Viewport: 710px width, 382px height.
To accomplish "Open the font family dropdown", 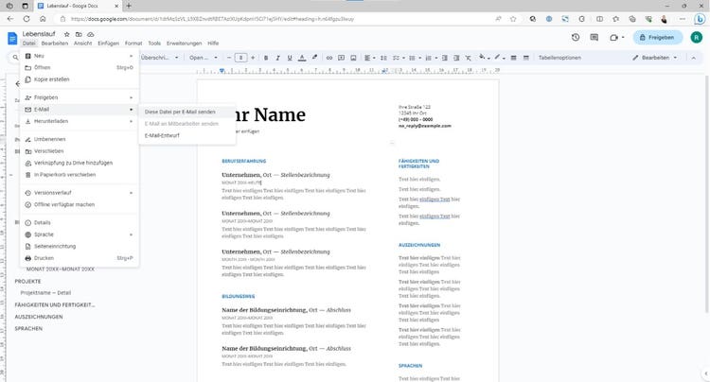I will click(x=204, y=58).
